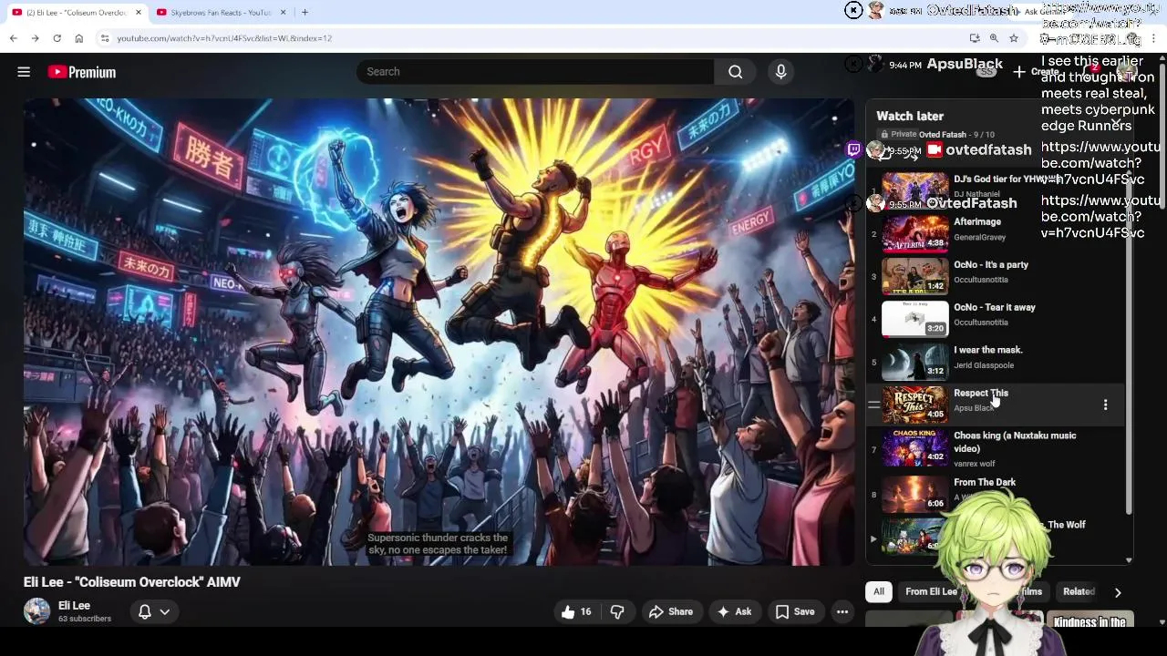Image resolution: width=1167 pixels, height=656 pixels.
Task: Open Chrome three-dot menu
Action: tap(1154, 38)
